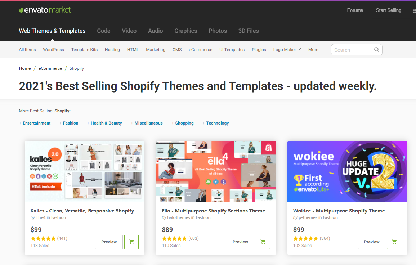Open the WordPress submenu
416x265 pixels.
point(54,50)
